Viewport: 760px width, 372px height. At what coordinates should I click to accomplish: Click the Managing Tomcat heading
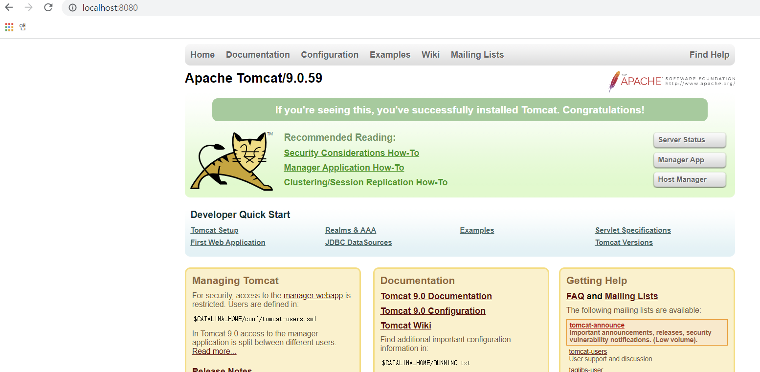pyautogui.click(x=235, y=281)
